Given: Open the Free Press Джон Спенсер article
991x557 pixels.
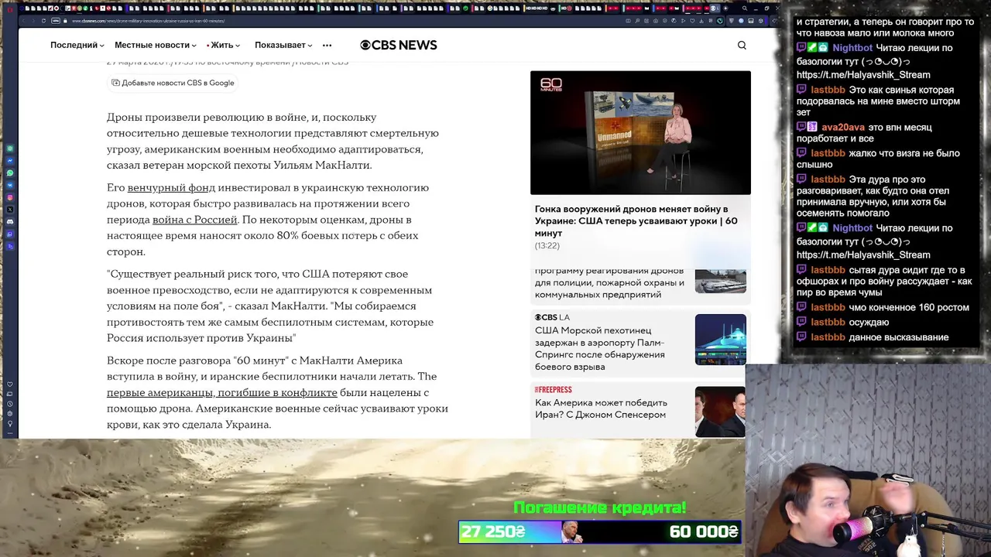Looking at the screenshot, I should click(x=601, y=408).
